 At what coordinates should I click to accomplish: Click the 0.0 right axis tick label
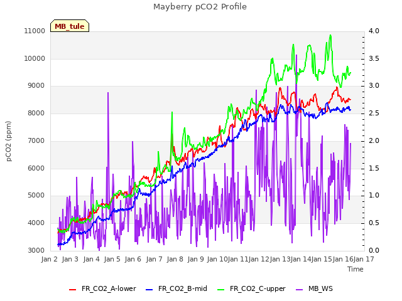pyautogui.click(x=374, y=250)
